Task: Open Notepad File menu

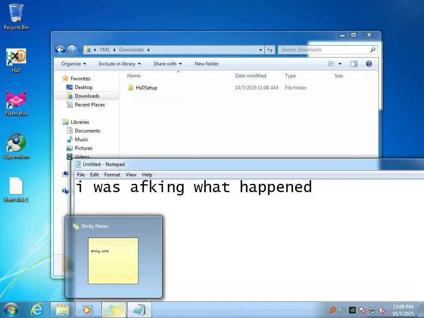Action: (81, 175)
